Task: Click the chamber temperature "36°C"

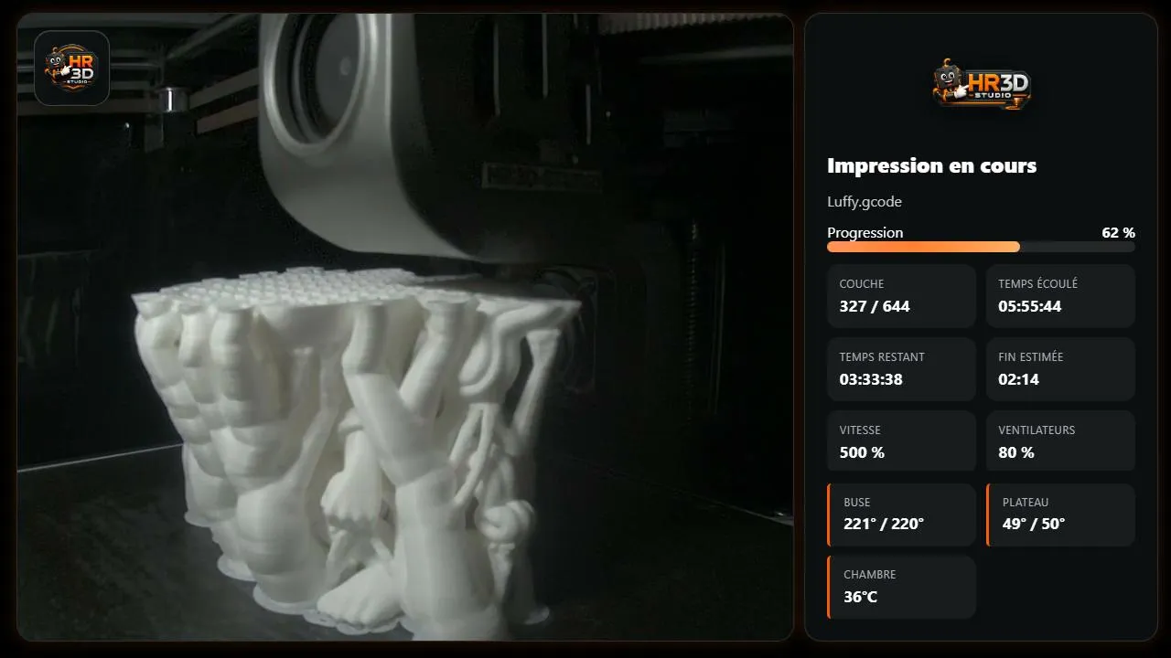Action: pyautogui.click(x=861, y=597)
